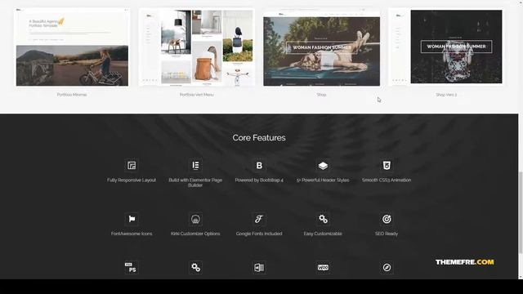Image resolution: width=523 pixels, height=294 pixels.
Task: Click the SEO Ready target icon
Action: (x=387, y=219)
